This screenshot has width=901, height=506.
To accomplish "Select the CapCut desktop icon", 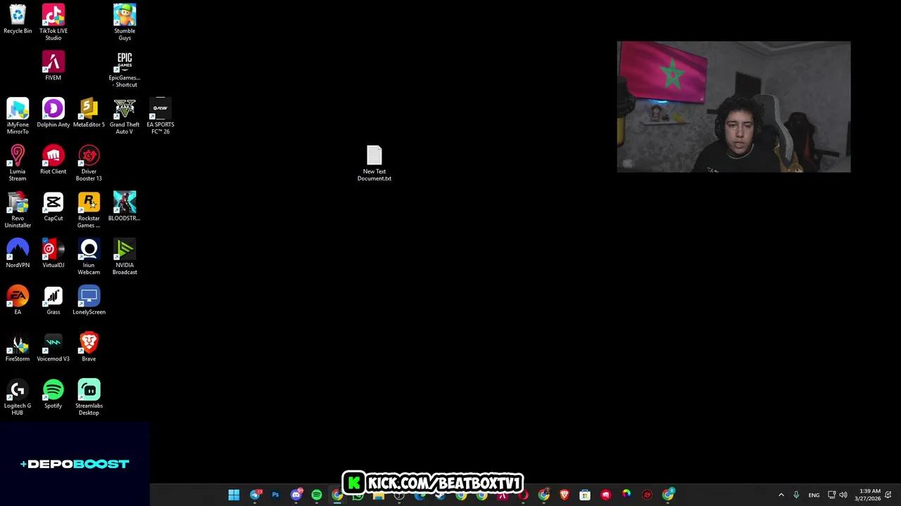I will coord(53,202).
